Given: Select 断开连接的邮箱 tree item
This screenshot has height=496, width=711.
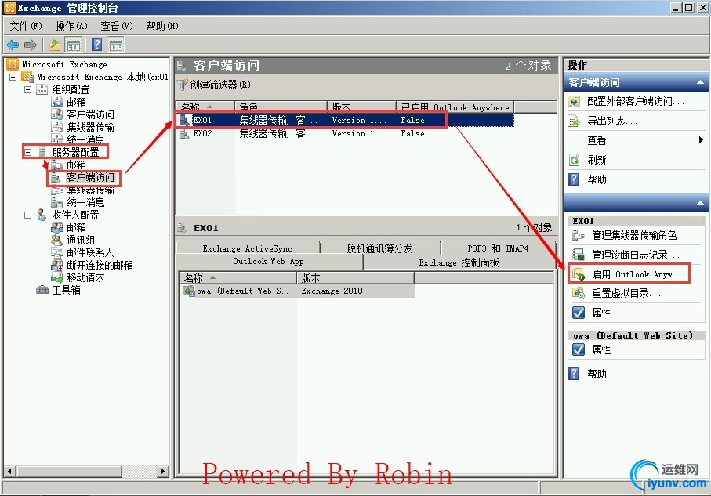Looking at the screenshot, I should pos(100,265).
